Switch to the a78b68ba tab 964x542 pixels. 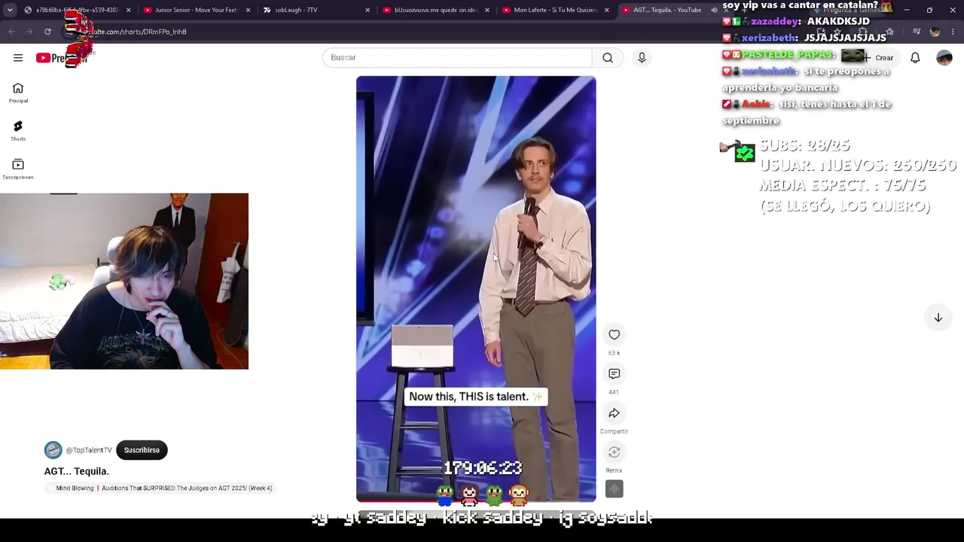click(x=77, y=10)
